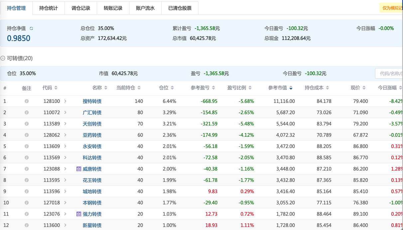Viewport: 403px width, 230px height.
Task: Open the 调仓记录 tab
Action: click(81, 8)
